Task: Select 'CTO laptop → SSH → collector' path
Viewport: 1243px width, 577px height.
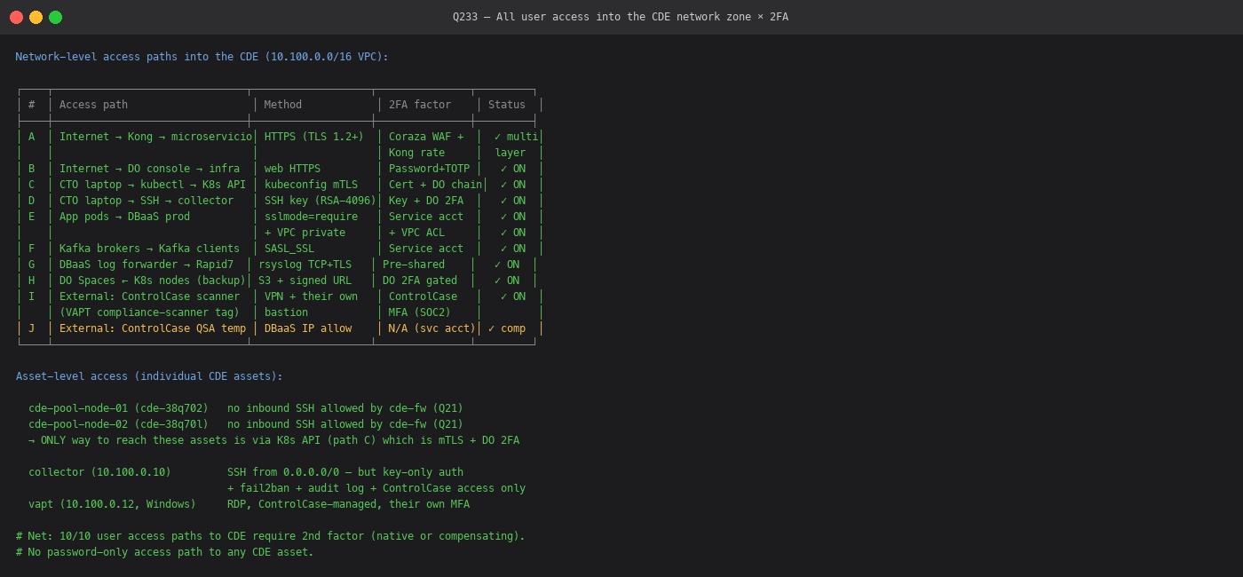Action: pyautogui.click(x=146, y=201)
